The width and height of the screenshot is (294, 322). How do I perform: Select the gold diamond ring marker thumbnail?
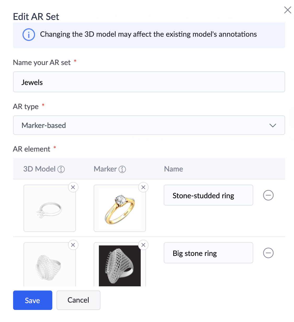point(120,208)
